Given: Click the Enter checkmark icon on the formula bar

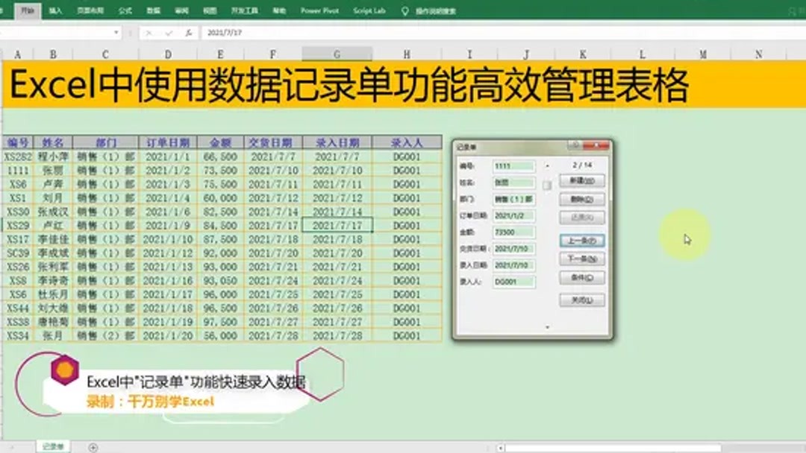Looking at the screenshot, I should point(169,33).
